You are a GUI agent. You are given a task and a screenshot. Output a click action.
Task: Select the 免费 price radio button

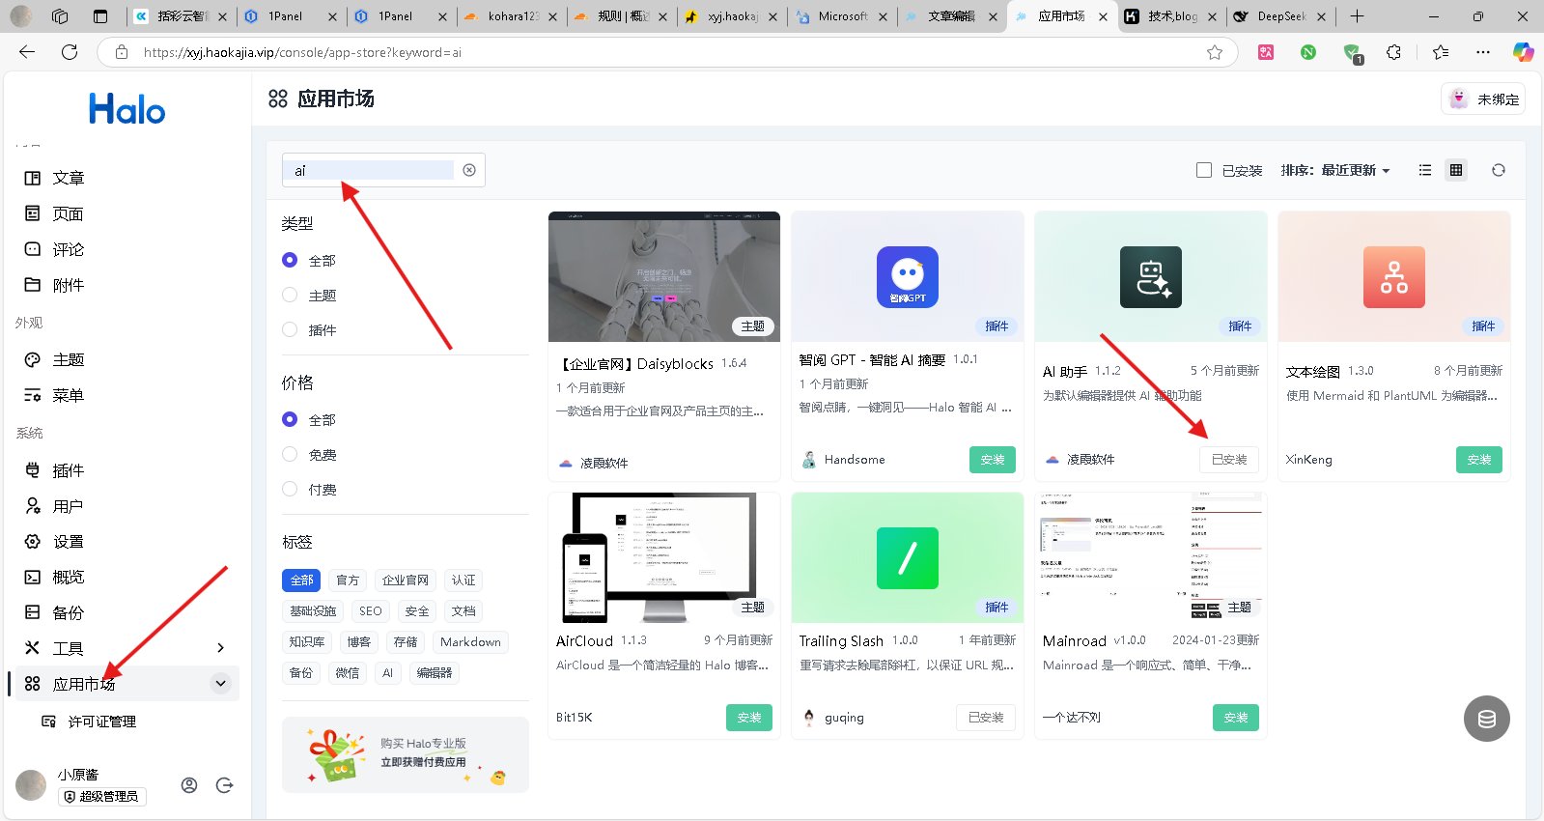click(x=290, y=454)
